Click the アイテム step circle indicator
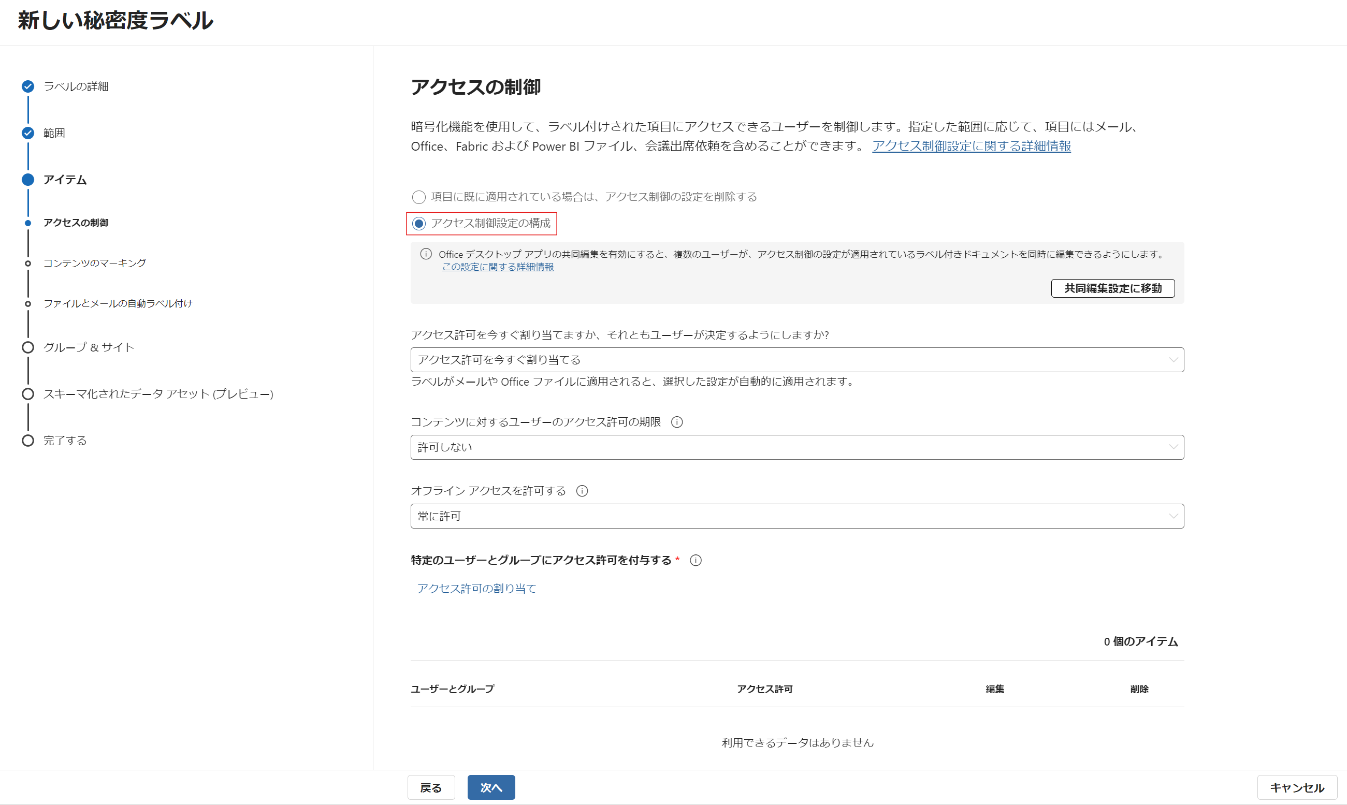This screenshot has width=1347, height=805. (x=27, y=180)
